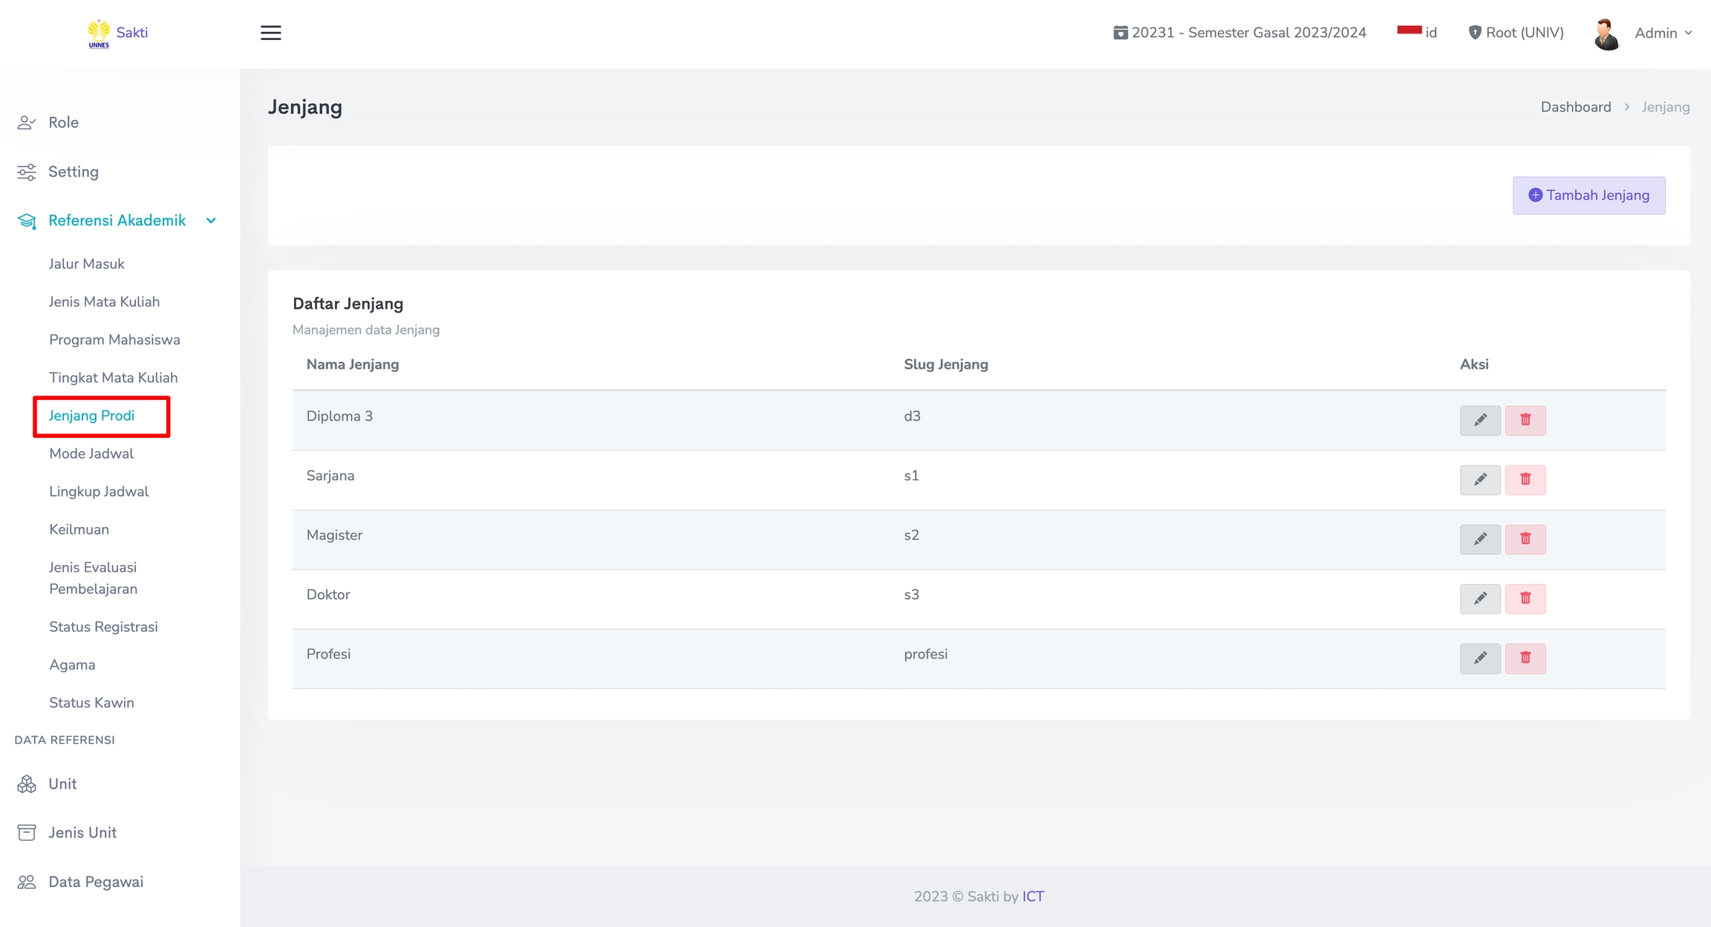This screenshot has width=1711, height=927.
Task: Click the edit pencil for Magister
Action: point(1479,539)
